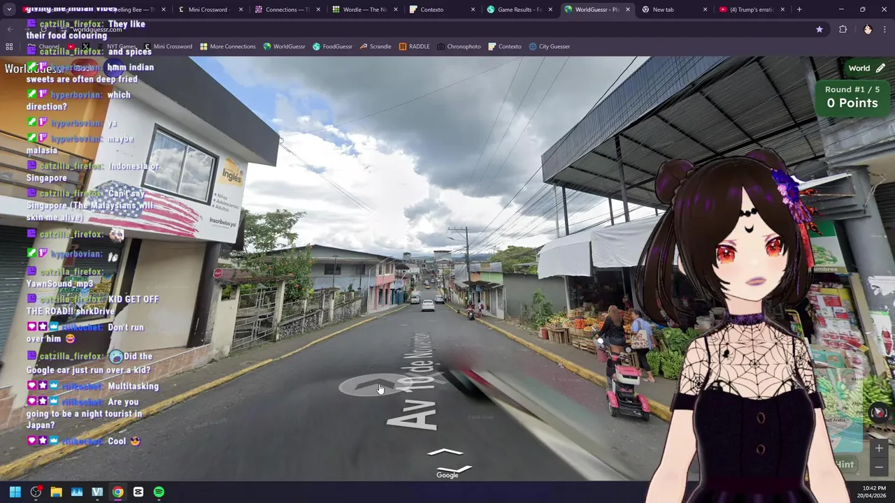Click the Google logo in Street View

(x=447, y=475)
